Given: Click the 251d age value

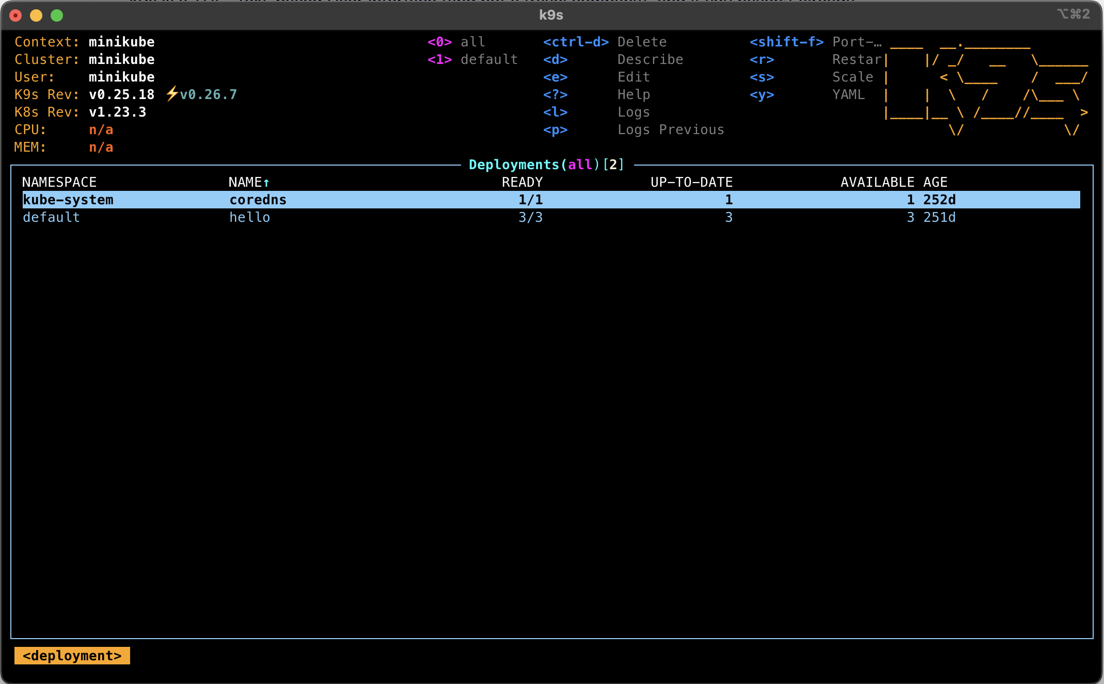Looking at the screenshot, I should tap(939, 217).
